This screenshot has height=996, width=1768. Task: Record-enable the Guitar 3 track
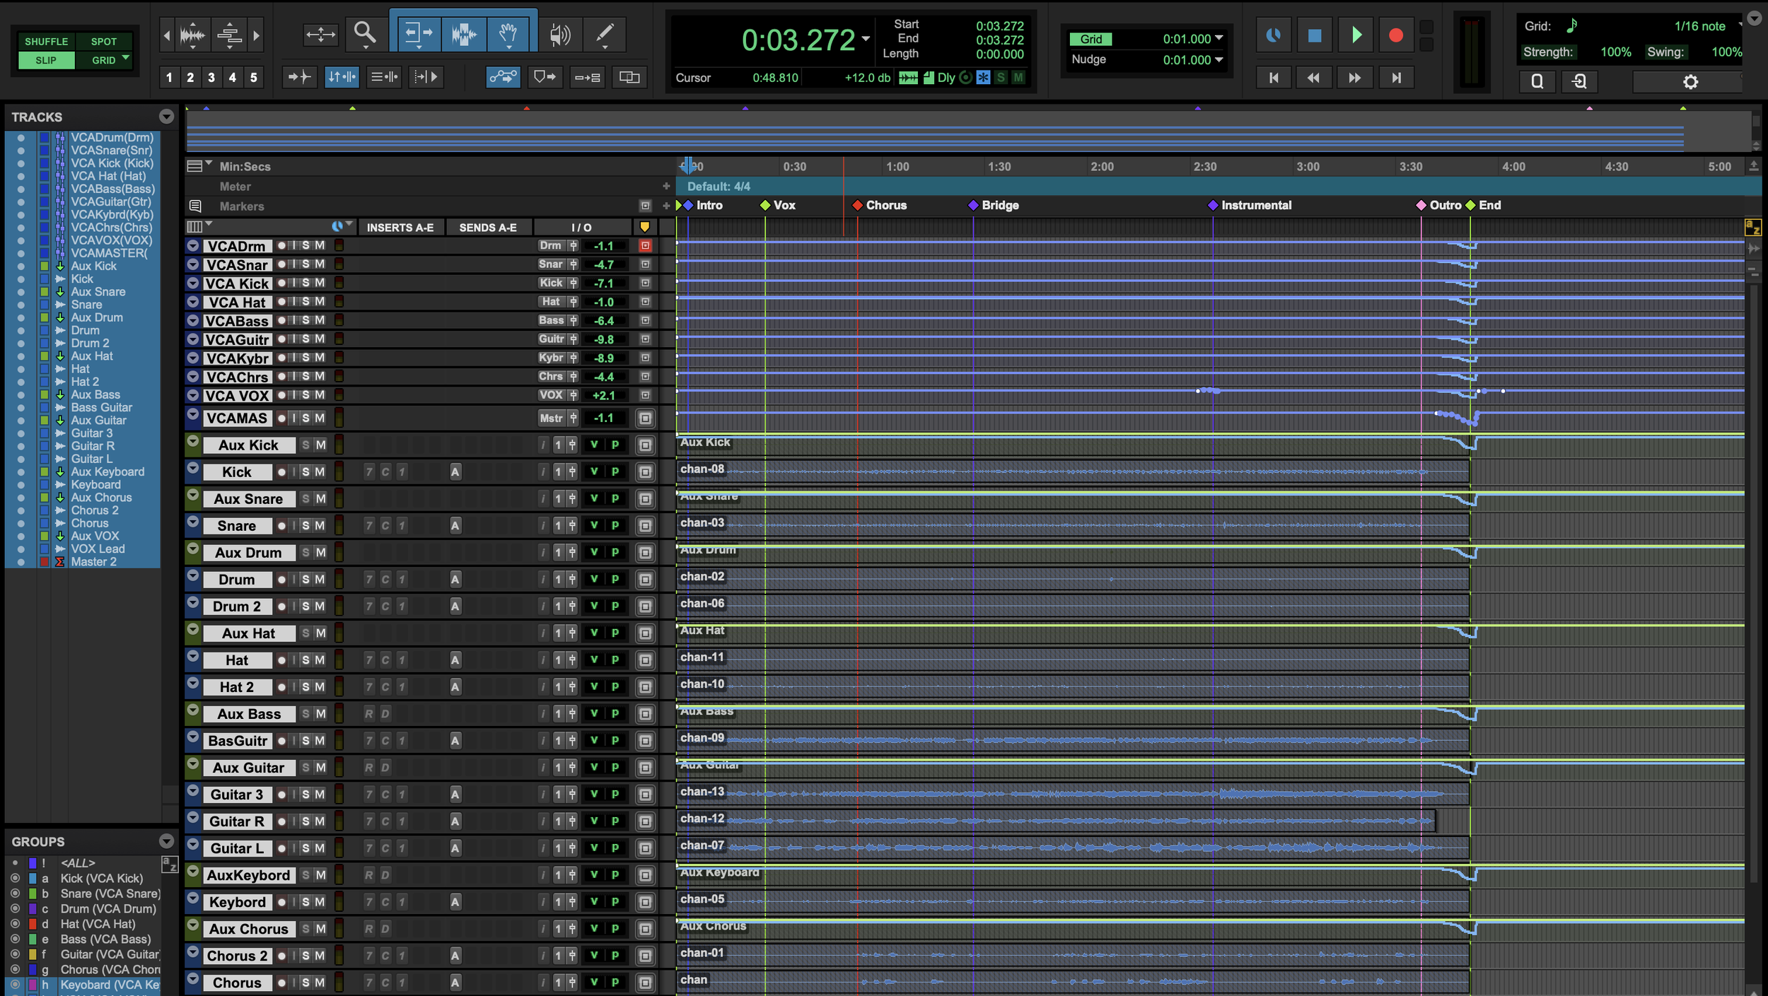[x=281, y=794]
